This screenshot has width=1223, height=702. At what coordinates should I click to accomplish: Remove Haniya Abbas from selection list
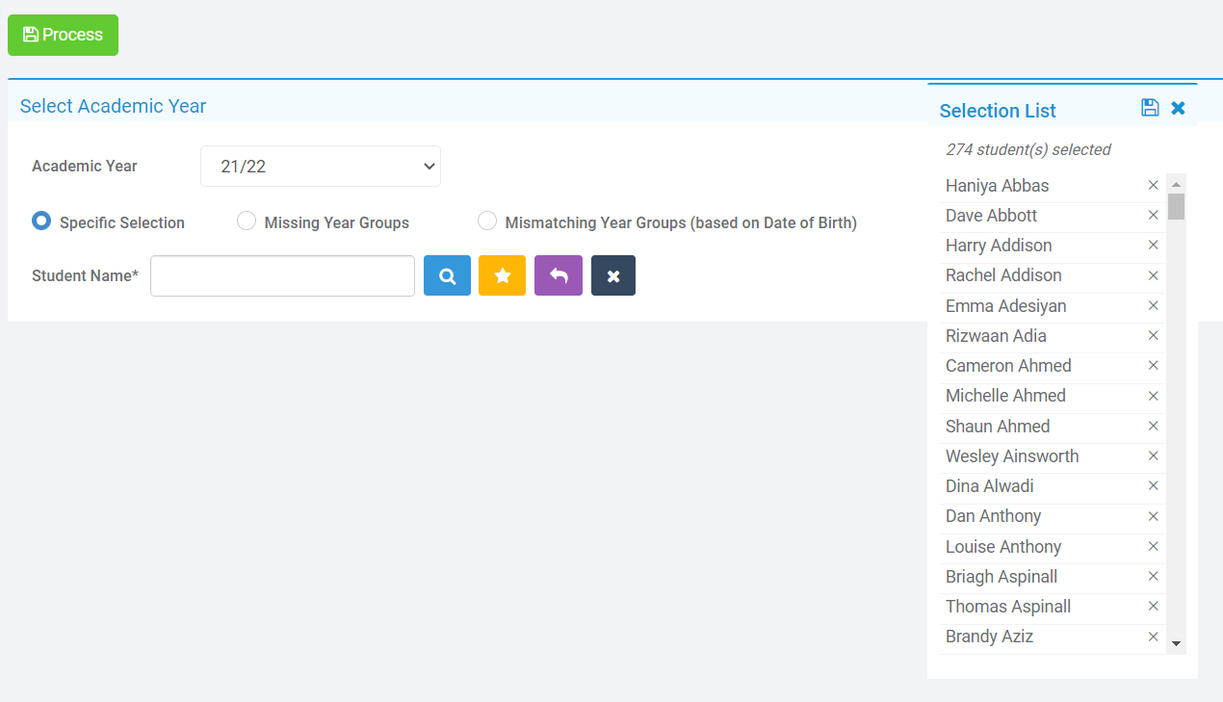[x=1153, y=186]
